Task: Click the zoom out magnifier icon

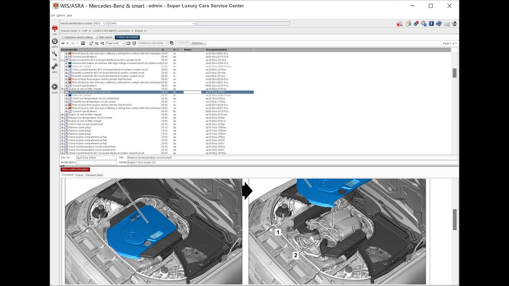Action: pyautogui.click(x=97, y=43)
